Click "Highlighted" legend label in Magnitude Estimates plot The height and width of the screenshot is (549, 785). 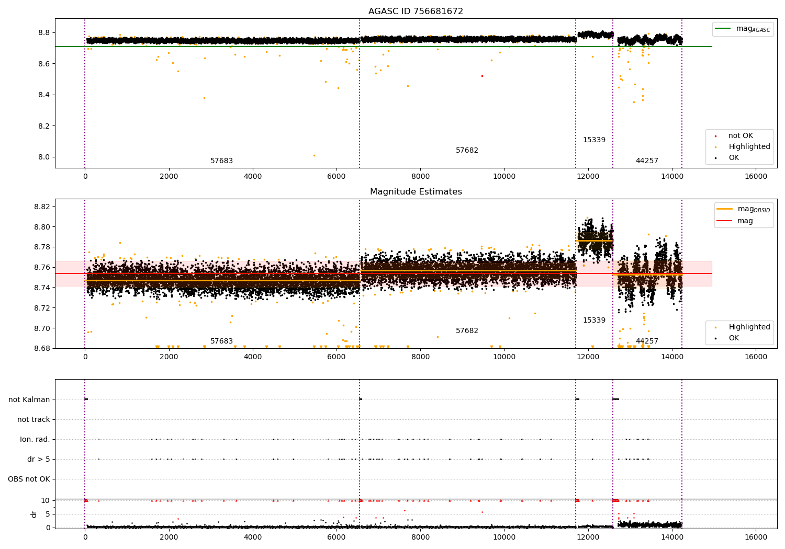click(x=749, y=327)
